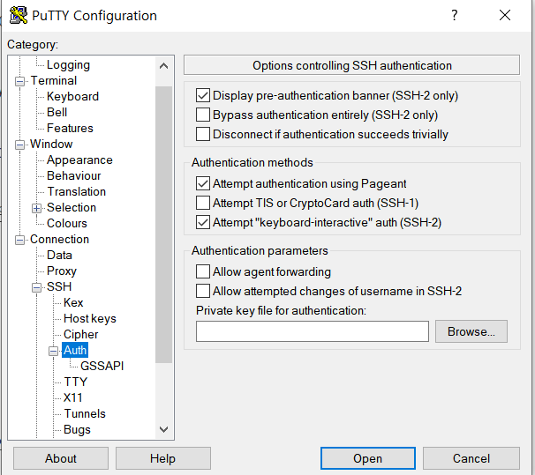Click the category tree scroll up arrow
The width and height of the screenshot is (535, 475).
[x=164, y=66]
